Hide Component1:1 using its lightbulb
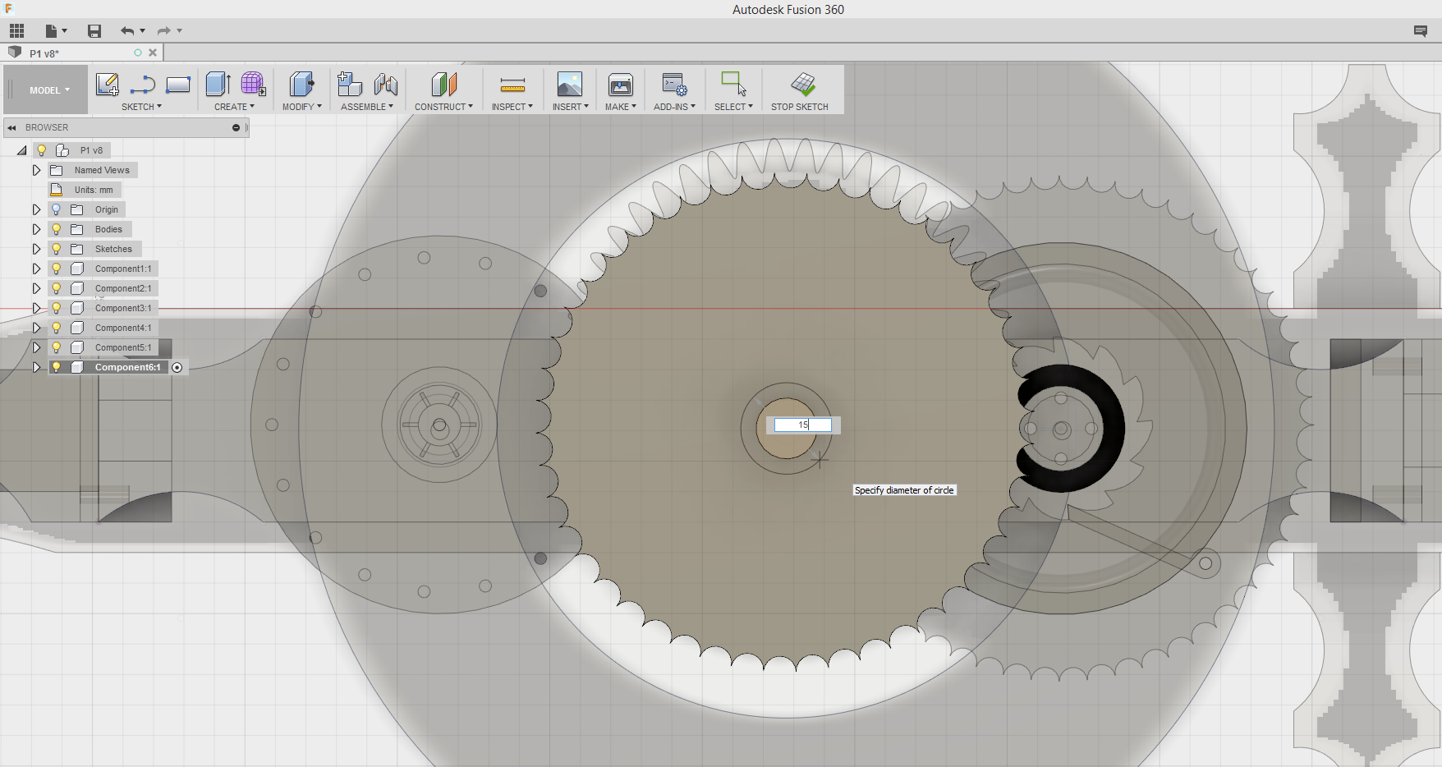Viewport: 1442px width, 767px height. (x=56, y=269)
